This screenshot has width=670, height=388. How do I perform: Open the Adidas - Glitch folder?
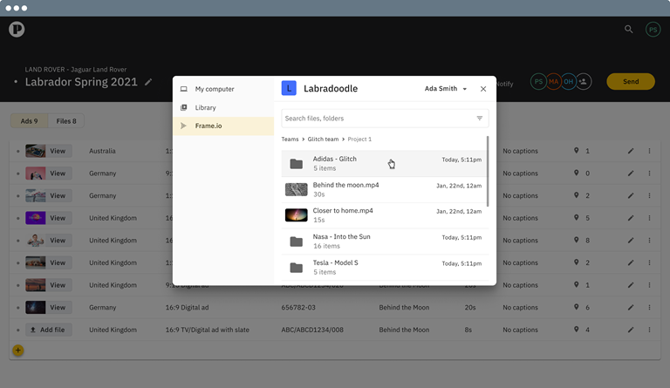[x=384, y=163]
